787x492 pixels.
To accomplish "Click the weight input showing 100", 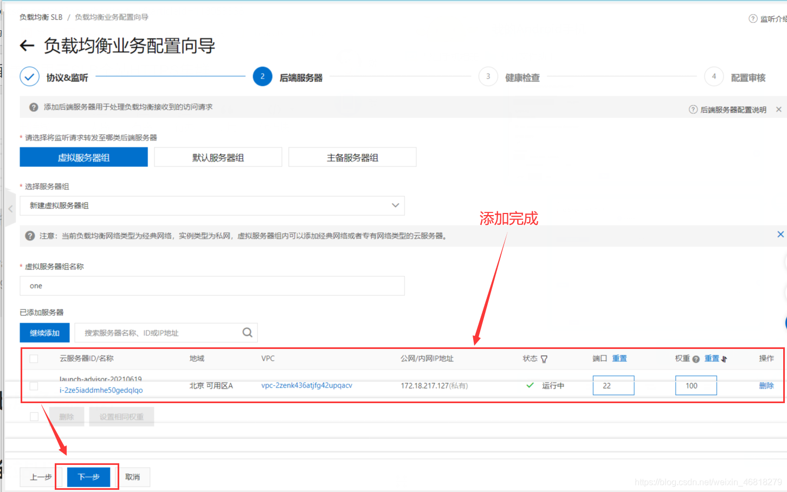I will click(x=696, y=385).
